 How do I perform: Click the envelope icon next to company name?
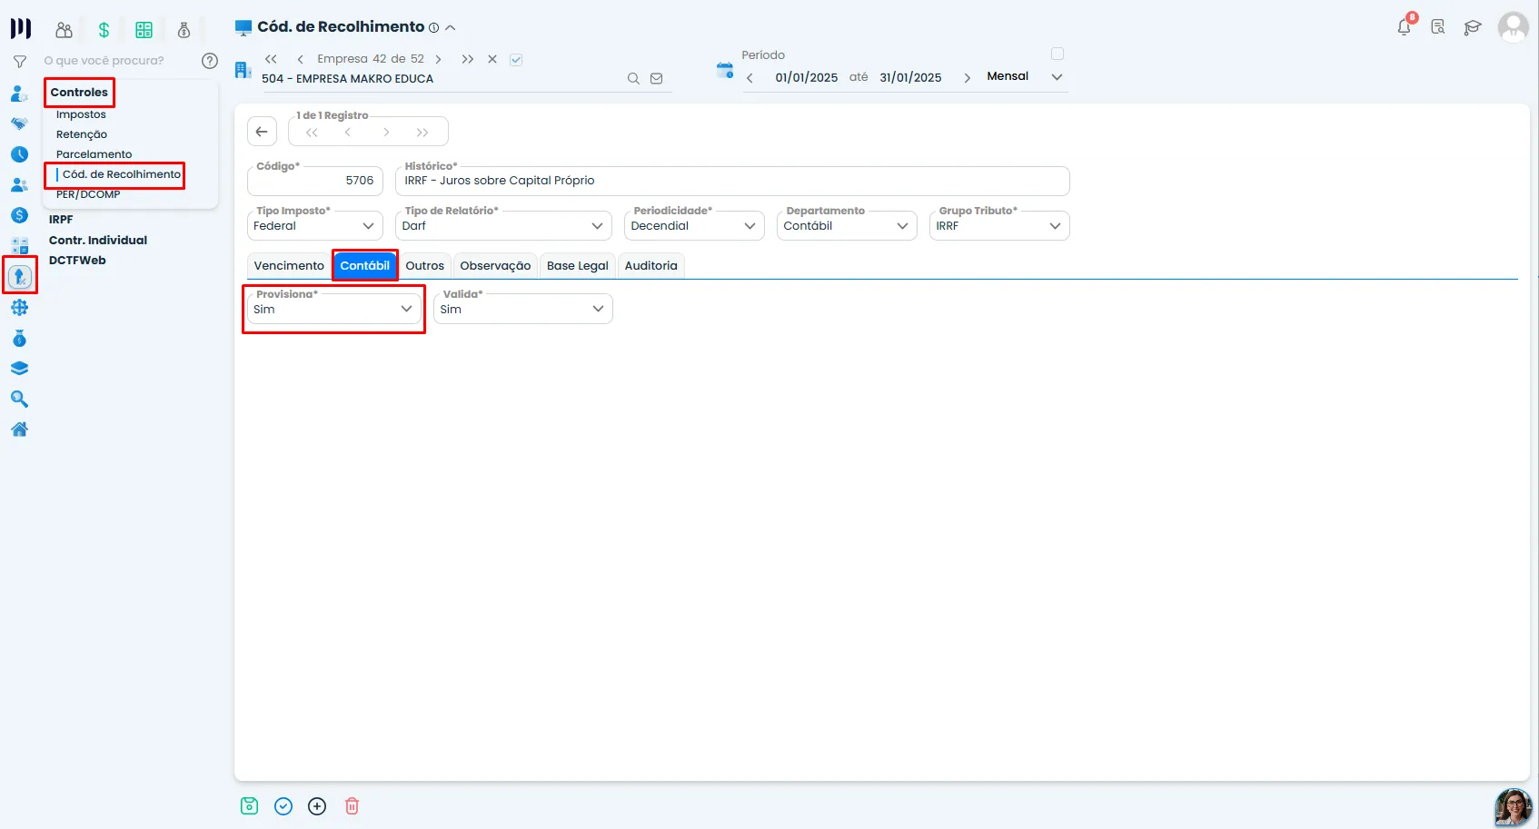656,79
